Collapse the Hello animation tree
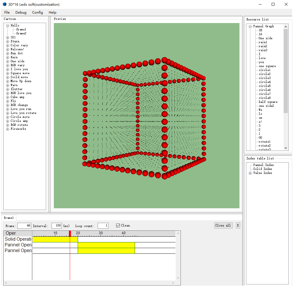Screen dimensions: 293x287 coord(7,25)
